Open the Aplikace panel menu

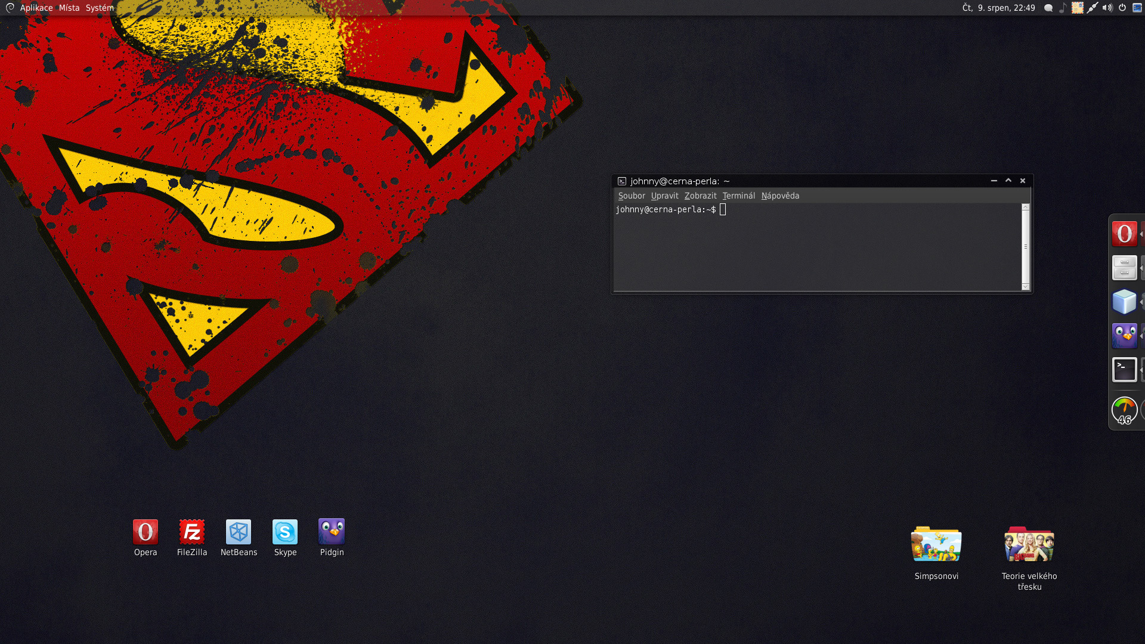coord(36,8)
